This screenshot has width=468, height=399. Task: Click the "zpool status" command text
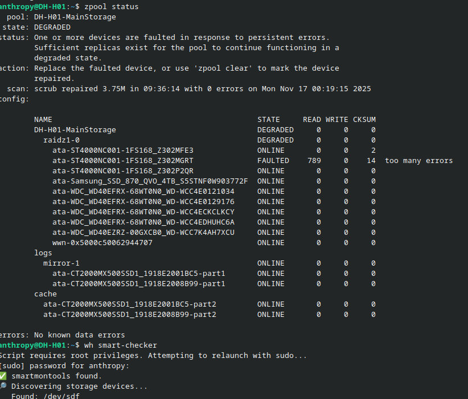111,7
